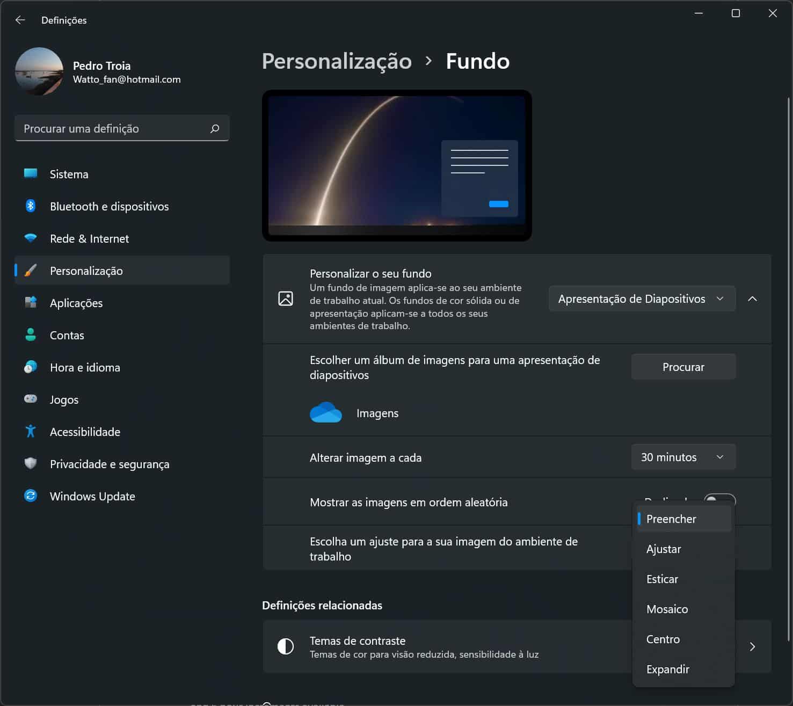793x706 pixels.
Task: Click the Jogos gamepad icon
Action: tap(31, 399)
